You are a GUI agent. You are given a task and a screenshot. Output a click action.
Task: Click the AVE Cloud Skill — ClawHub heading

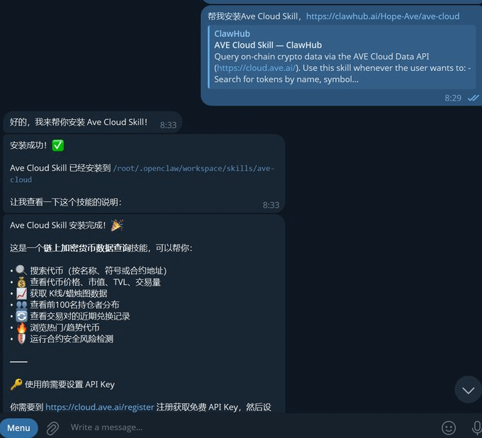pos(268,45)
